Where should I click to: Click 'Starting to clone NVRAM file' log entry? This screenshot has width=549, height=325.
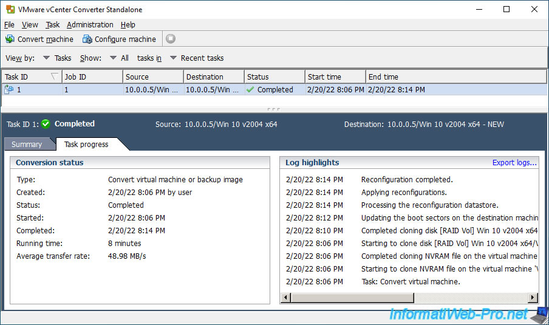(x=449, y=269)
